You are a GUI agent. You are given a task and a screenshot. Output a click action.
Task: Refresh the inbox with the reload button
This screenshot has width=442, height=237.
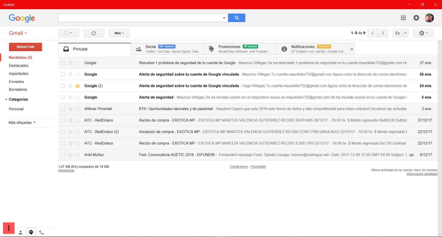pos(94,33)
